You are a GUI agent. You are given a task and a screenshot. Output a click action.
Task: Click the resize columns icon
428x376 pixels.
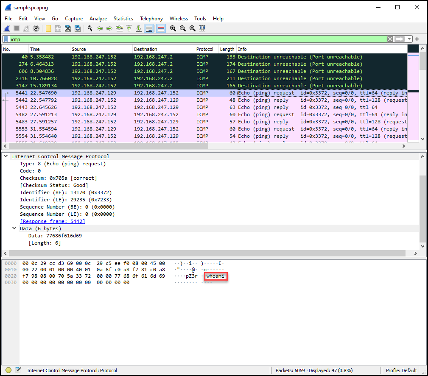tap(202, 28)
